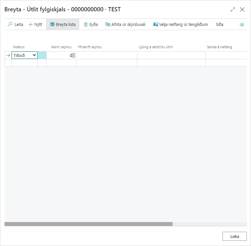Image resolution: width=251 pixels, height=246 pixels.
Task: Click the Kenni skýrslu column header
Action: pos(61,47)
